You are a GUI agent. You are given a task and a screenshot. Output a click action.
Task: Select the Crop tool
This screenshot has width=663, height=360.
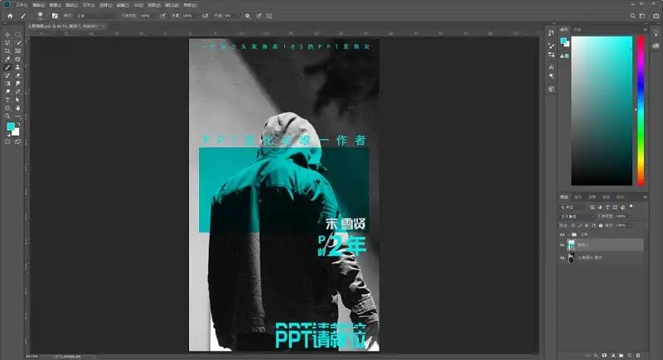(x=7, y=51)
